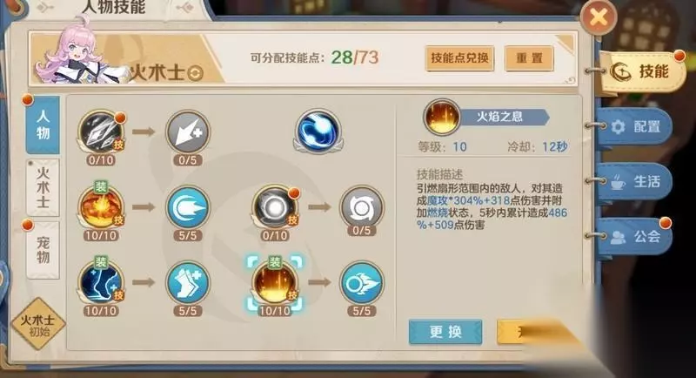This screenshot has width=696, height=378.
Task: Click the 重置 reset button
Action: point(529,57)
